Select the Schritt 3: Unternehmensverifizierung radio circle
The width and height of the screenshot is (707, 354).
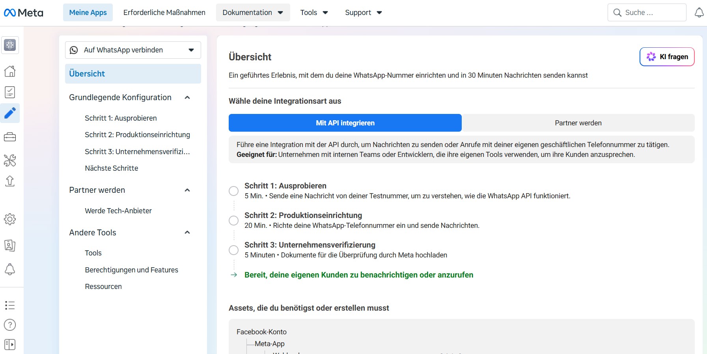pos(234,250)
